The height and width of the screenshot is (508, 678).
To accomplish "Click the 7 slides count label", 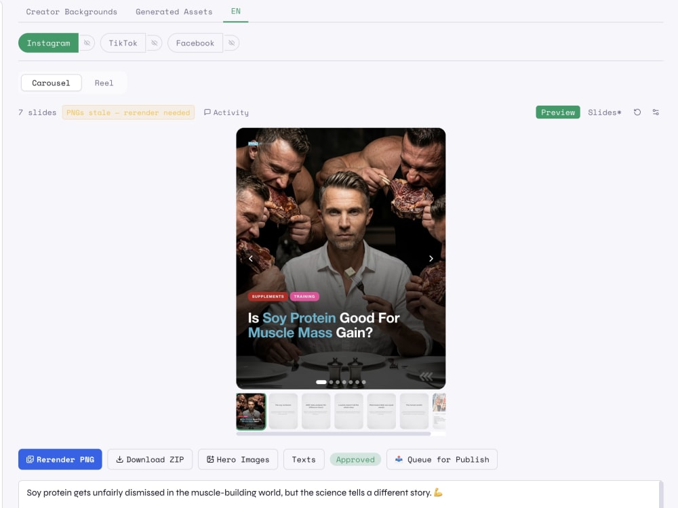I will point(37,112).
